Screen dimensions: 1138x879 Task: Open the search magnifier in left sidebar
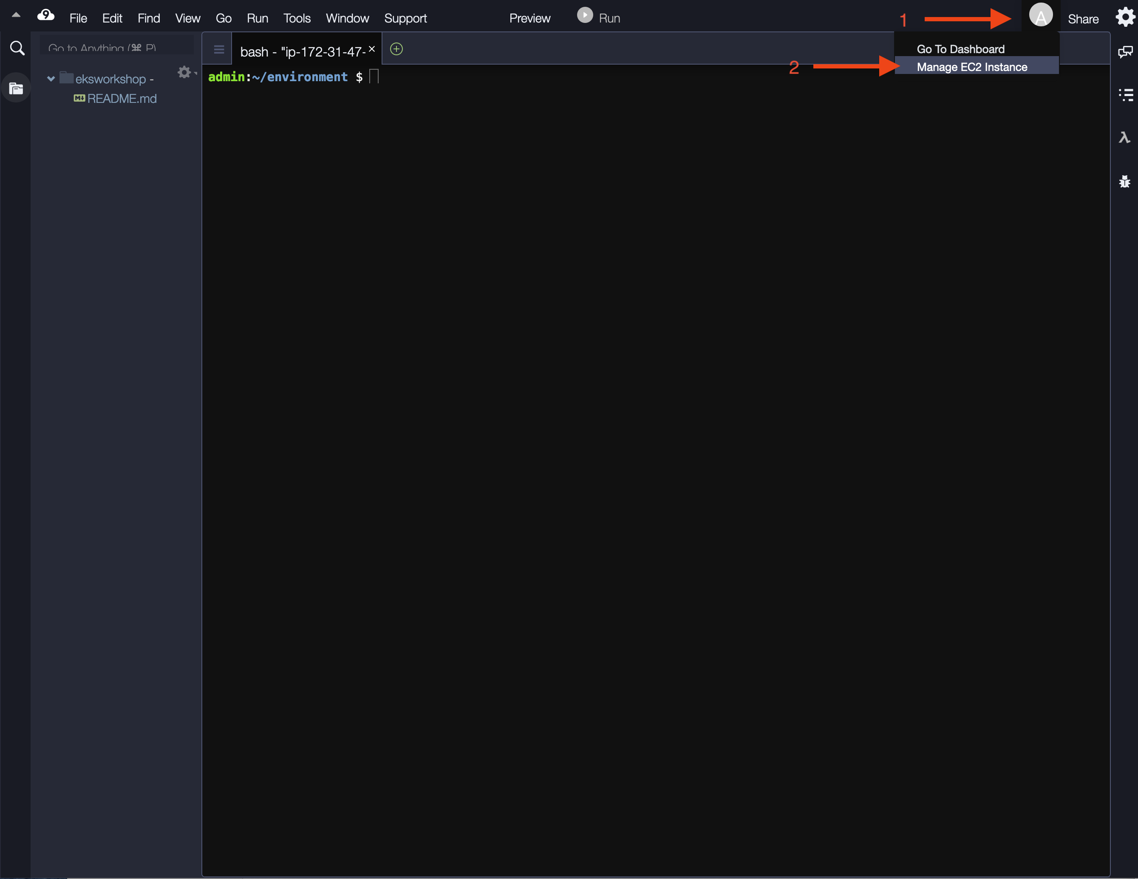pyautogui.click(x=17, y=48)
